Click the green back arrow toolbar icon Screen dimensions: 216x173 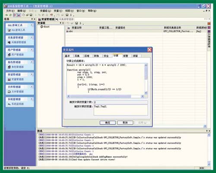point(6,15)
